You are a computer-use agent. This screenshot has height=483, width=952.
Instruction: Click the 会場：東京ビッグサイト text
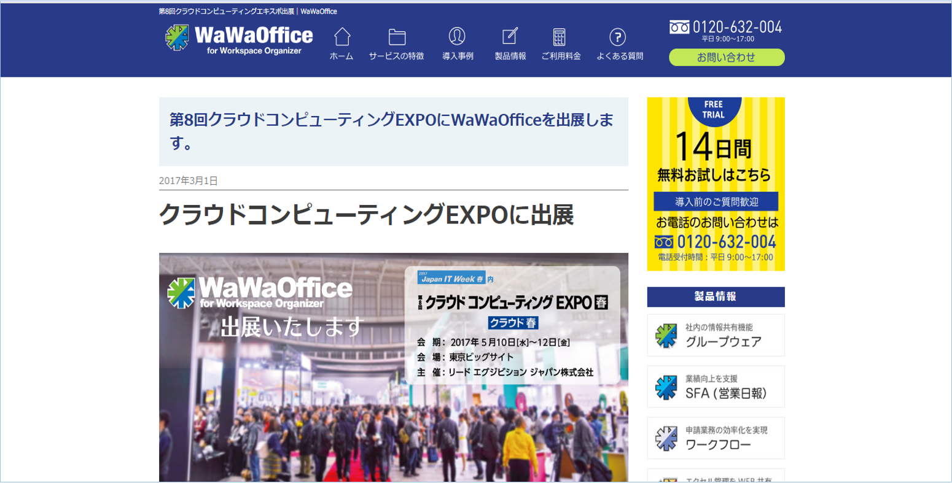click(465, 357)
